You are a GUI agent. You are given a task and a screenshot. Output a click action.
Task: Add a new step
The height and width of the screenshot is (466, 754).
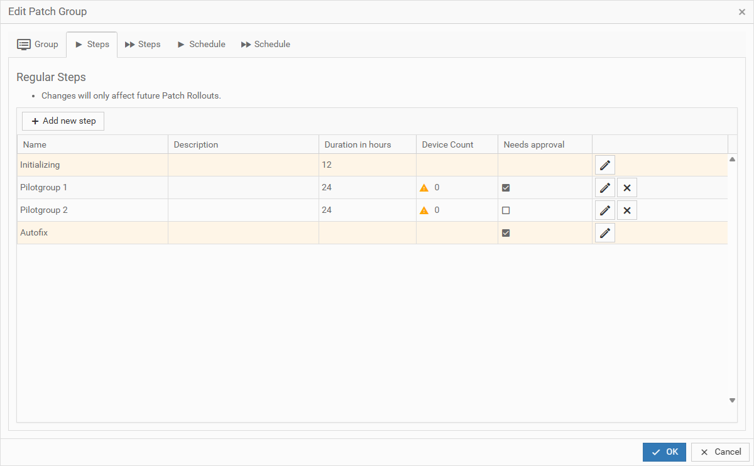63,121
